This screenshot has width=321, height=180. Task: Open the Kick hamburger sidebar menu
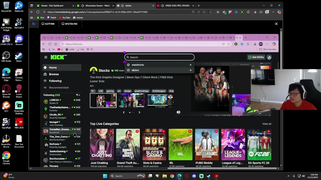(x=46, y=57)
